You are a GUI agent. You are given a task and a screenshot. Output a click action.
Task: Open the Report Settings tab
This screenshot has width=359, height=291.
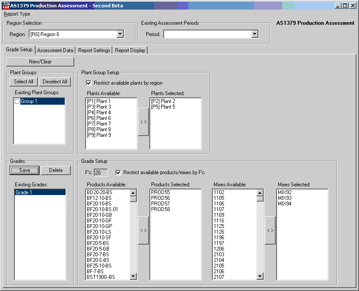coord(94,50)
